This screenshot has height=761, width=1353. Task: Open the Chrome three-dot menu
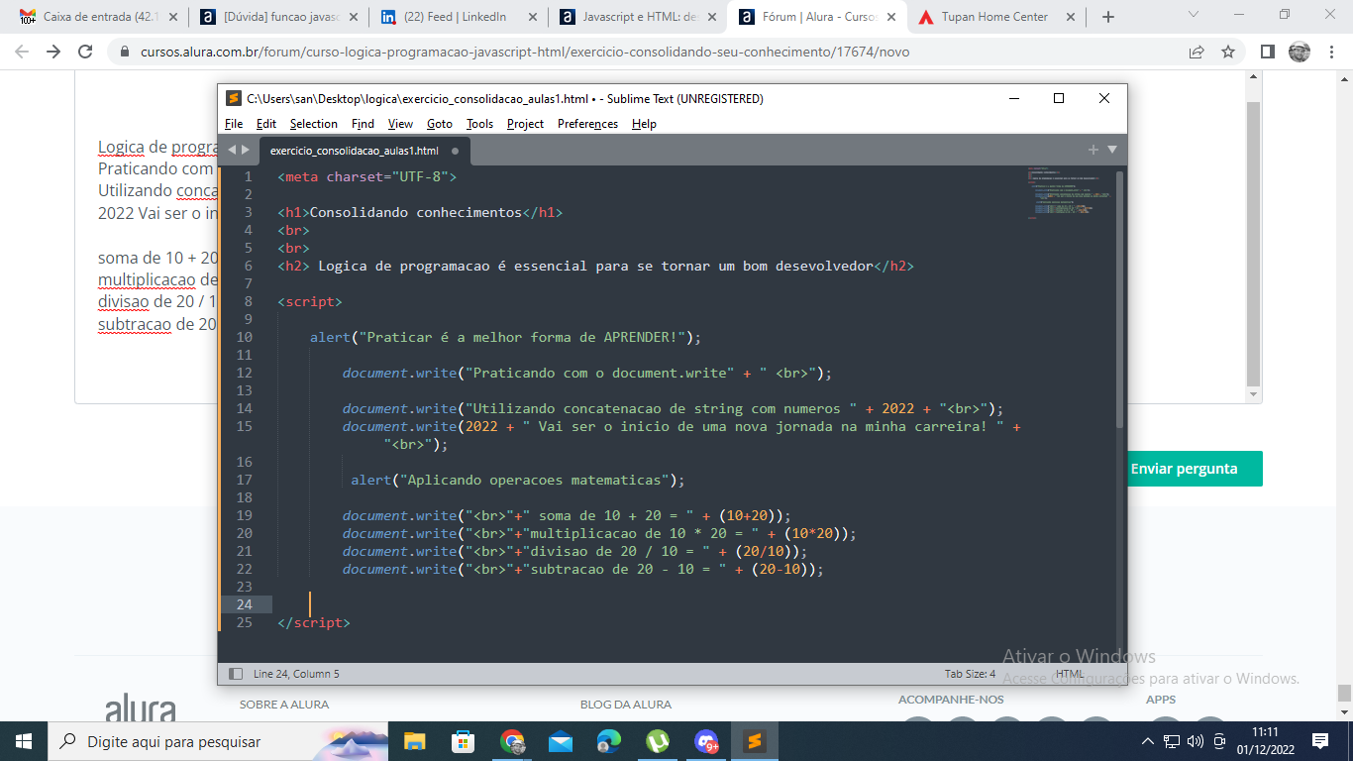[x=1330, y=52]
